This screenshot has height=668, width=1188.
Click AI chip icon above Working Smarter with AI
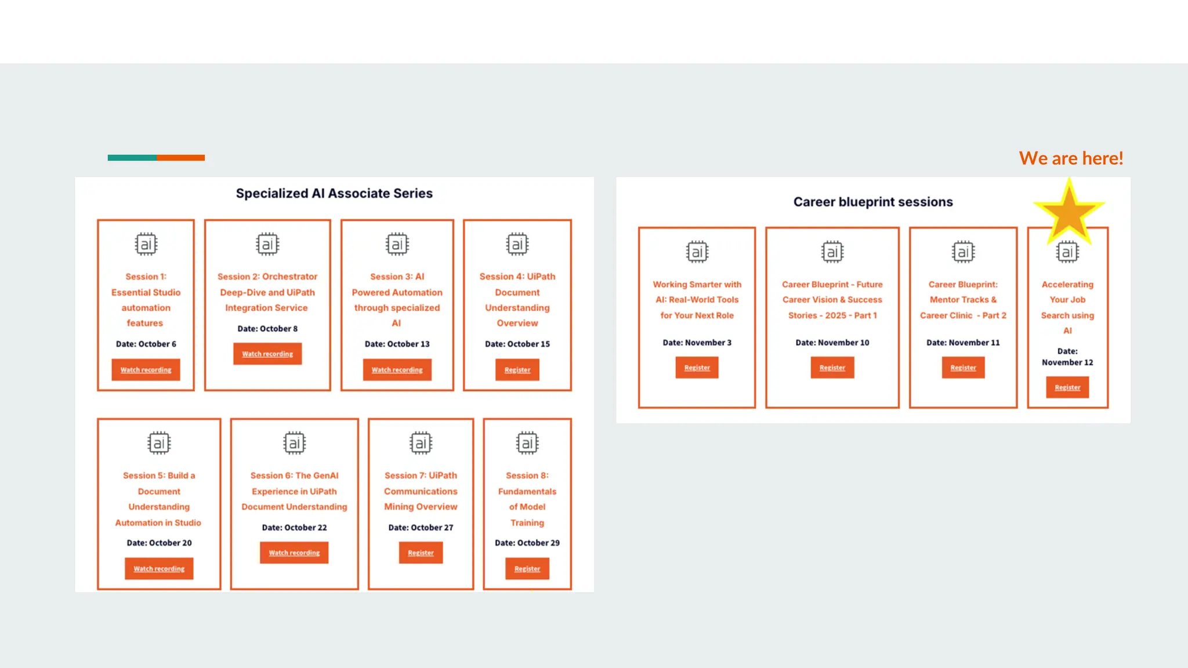(697, 252)
